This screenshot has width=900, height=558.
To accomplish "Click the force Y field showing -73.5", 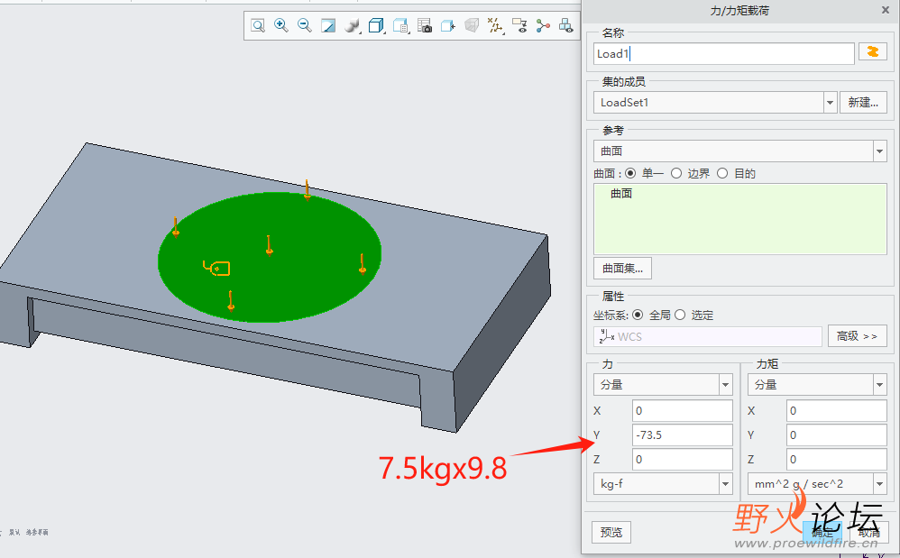I will pos(683,435).
